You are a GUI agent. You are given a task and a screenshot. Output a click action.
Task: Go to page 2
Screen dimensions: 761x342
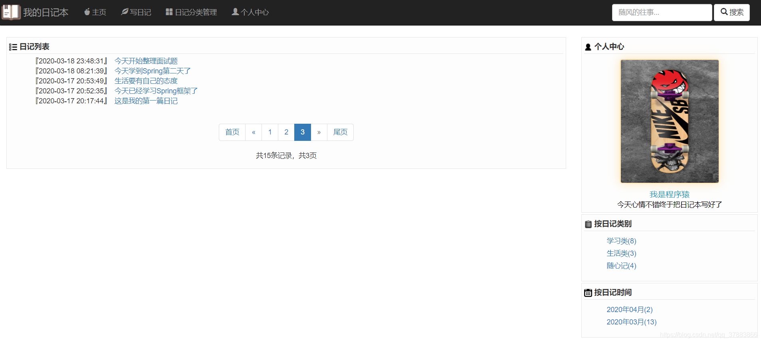pyautogui.click(x=286, y=132)
